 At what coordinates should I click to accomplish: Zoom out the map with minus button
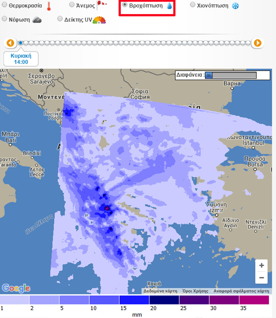[261, 278]
